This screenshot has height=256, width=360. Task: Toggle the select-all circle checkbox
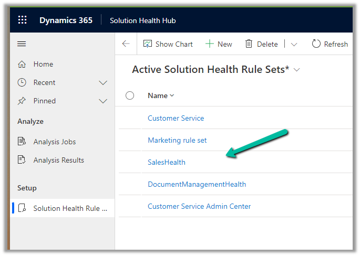[x=130, y=95]
